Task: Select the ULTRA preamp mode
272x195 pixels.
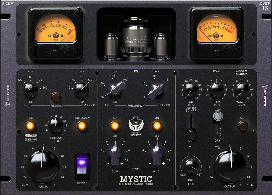Action: (31, 136)
